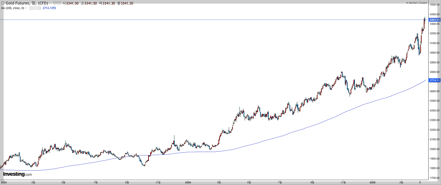Click the 1700.00 price axis label
The height and width of the screenshot is (185, 441).
click(435, 178)
